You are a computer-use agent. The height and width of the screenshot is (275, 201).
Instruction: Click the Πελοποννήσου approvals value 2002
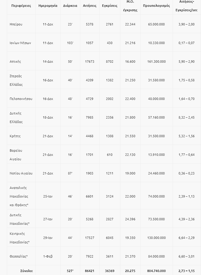coord(110,99)
